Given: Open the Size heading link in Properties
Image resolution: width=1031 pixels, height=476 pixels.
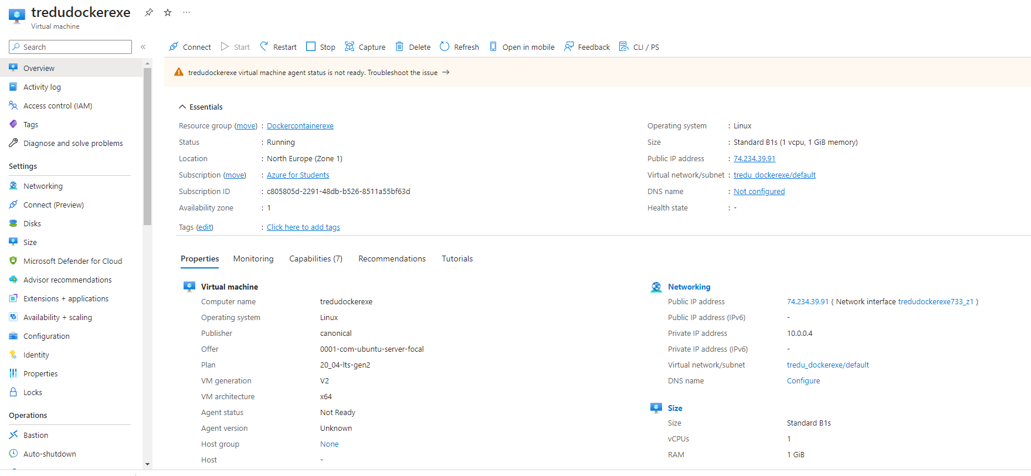Looking at the screenshot, I should coord(675,408).
